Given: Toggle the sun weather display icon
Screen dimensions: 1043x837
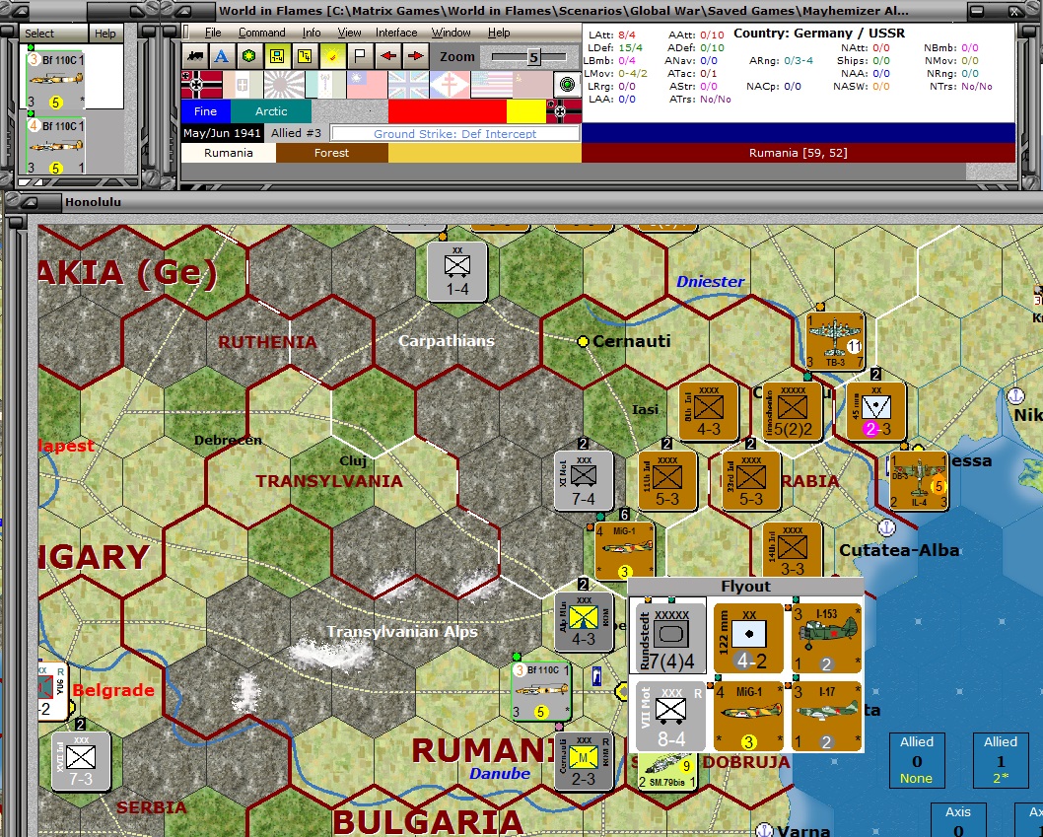Looking at the screenshot, I should point(332,56).
